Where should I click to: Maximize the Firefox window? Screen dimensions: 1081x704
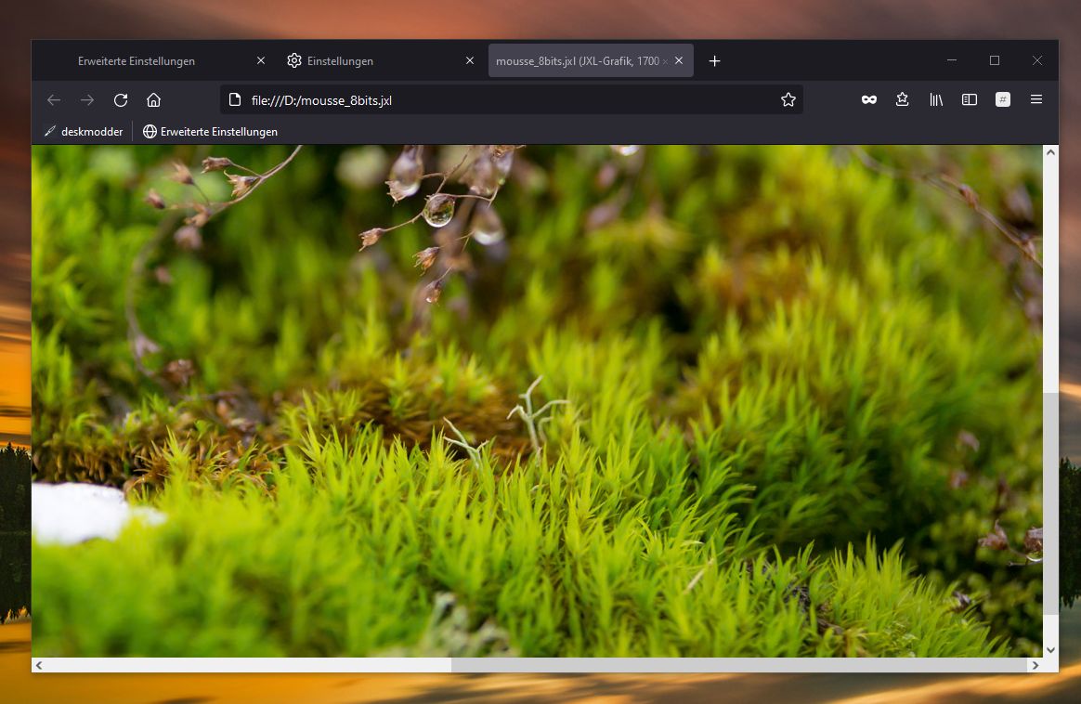tap(995, 60)
